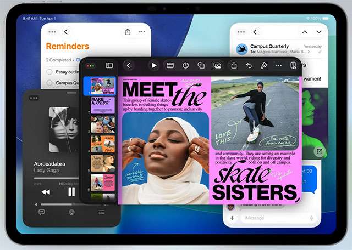Open Reminders window controls menu
This screenshot has width=352, height=250.
52,32
